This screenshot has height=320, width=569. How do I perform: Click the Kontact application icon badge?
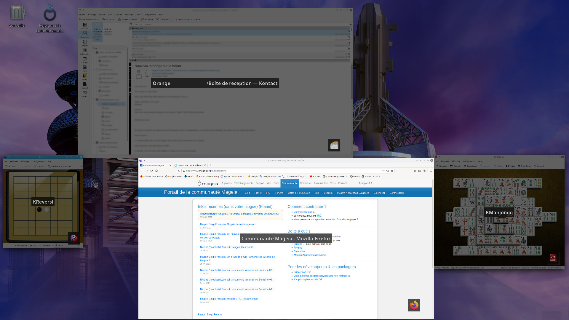click(x=334, y=145)
